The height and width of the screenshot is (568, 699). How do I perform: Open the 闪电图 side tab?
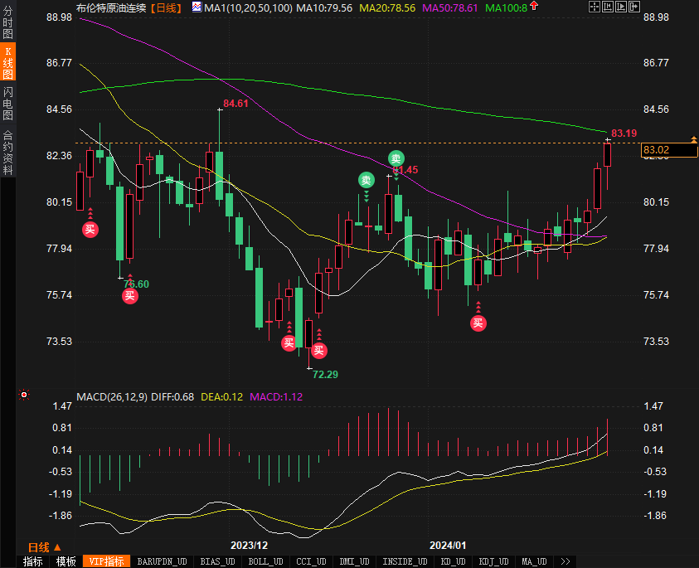(8, 103)
